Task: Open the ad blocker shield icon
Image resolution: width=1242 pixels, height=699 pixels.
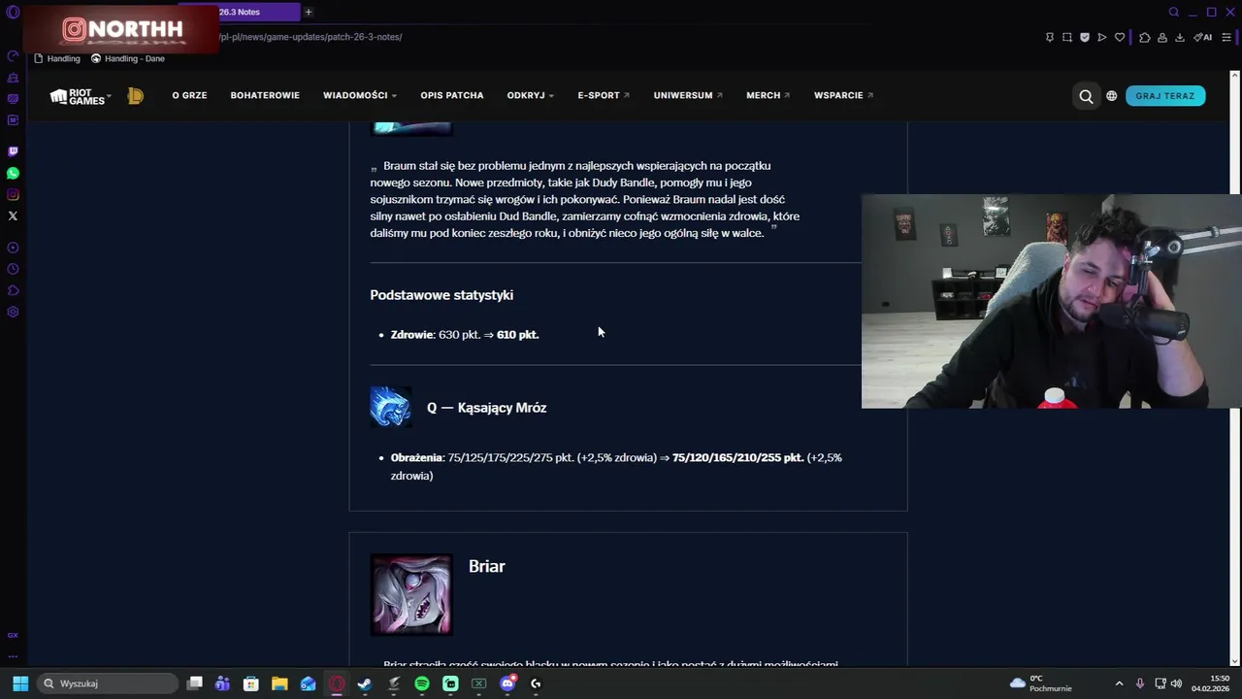Action: (x=1085, y=37)
